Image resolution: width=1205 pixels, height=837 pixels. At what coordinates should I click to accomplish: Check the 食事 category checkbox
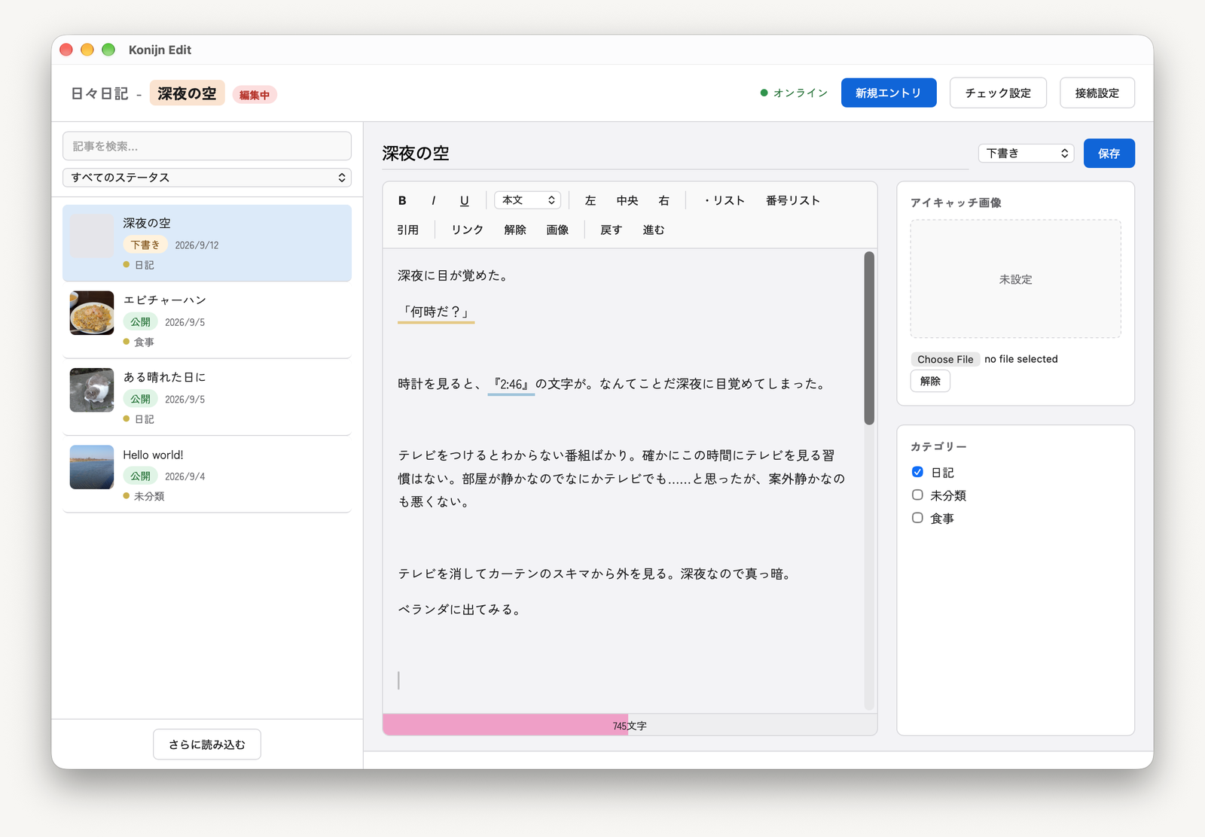click(917, 517)
